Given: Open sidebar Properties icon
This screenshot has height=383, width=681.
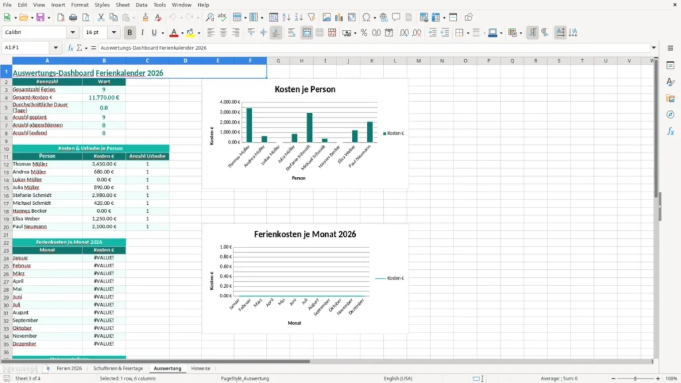Looking at the screenshot, I should click(670, 65).
